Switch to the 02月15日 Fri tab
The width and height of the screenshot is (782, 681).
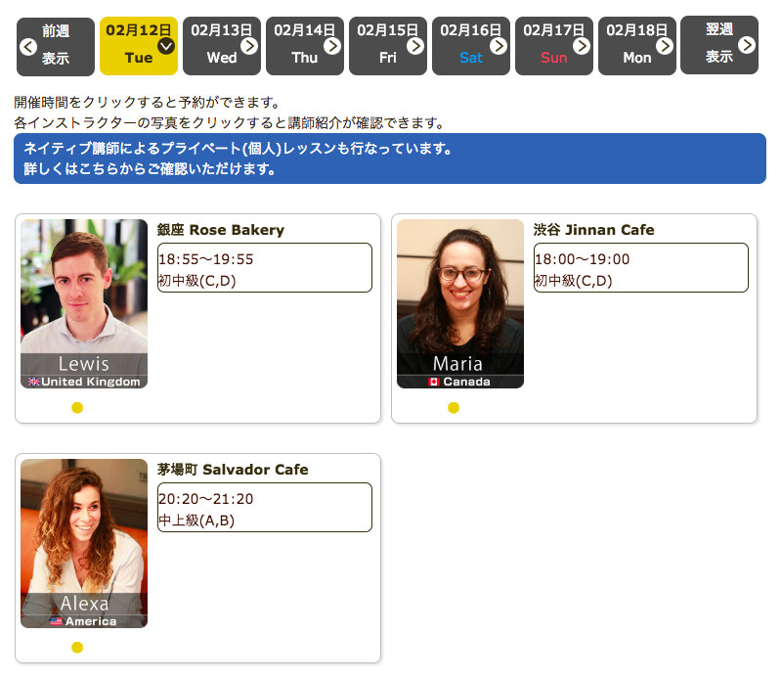click(387, 46)
